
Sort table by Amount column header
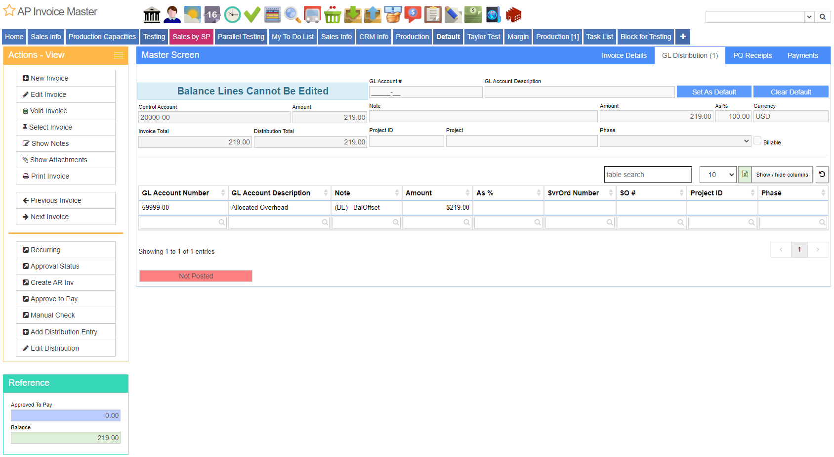437,193
